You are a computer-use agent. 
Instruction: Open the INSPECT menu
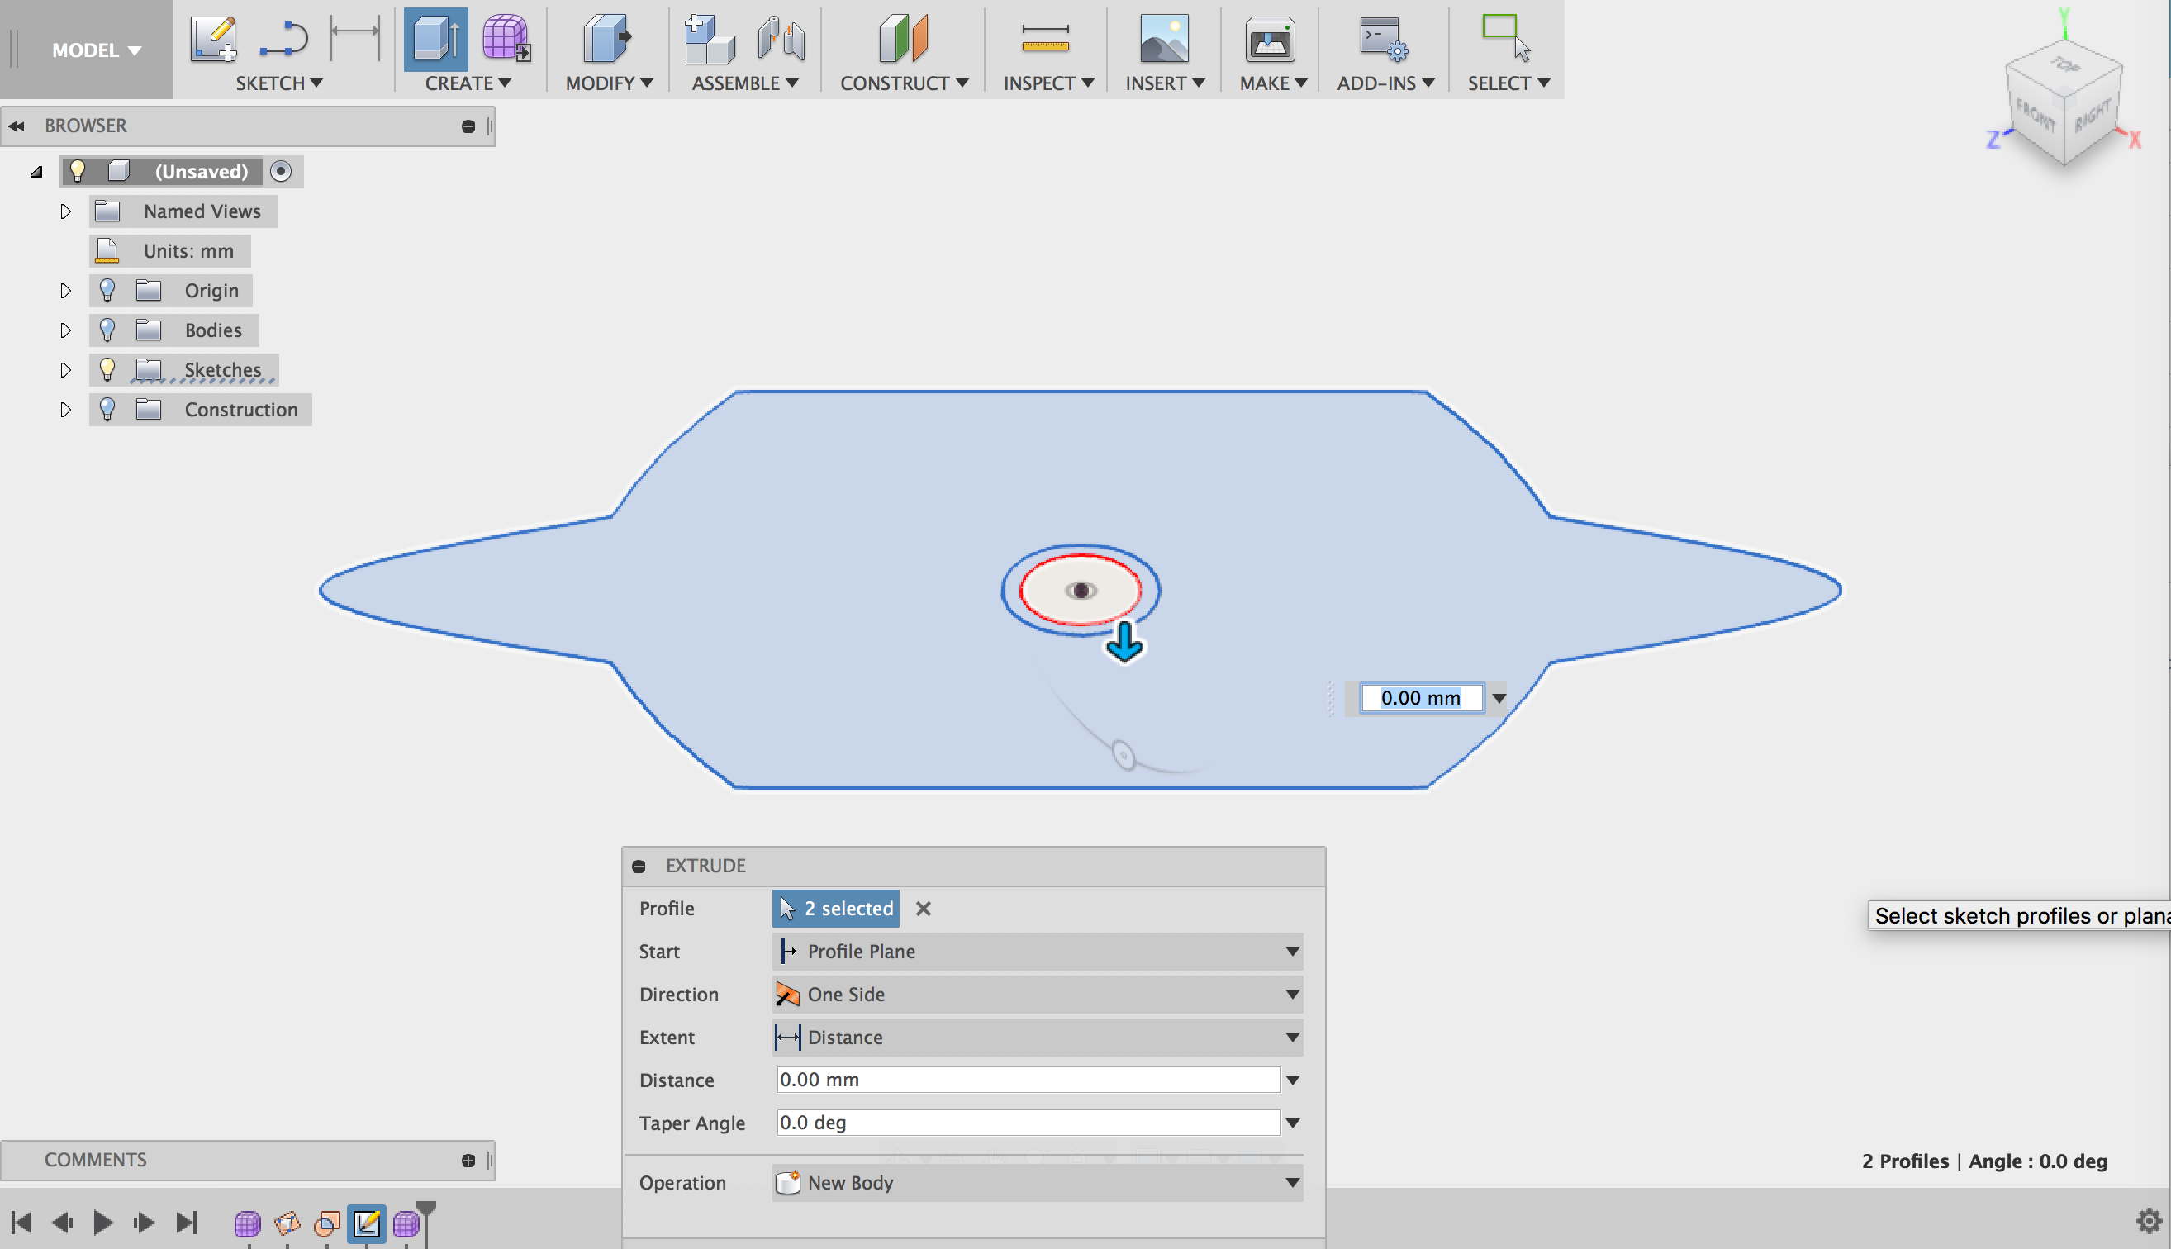coord(1048,83)
